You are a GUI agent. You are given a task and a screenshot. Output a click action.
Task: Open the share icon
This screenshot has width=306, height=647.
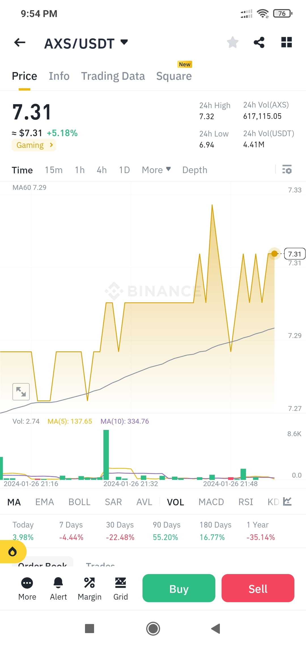pyautogui.click(x=259, y=43)
